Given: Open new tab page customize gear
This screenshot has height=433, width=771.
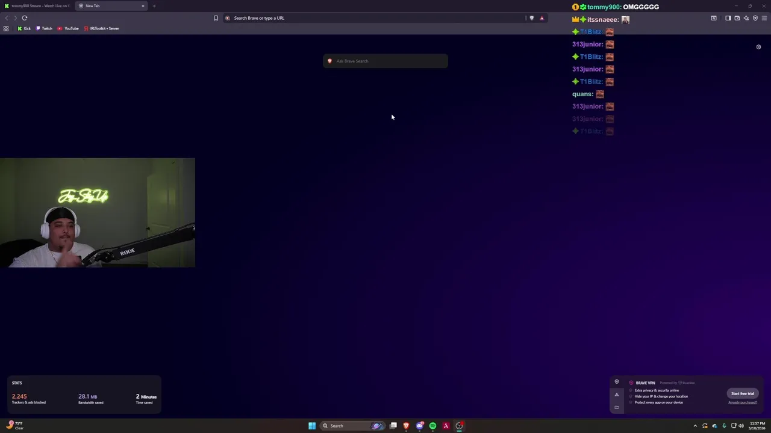Looking at the screenshot, I should tap(758, 47).
